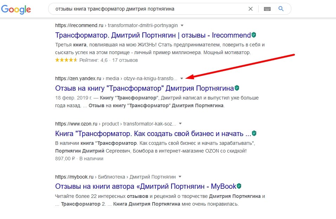This screenshot has height=219, width=336.
Task: Click green shield badge next to MyBook title
Action: pos(239,186)
